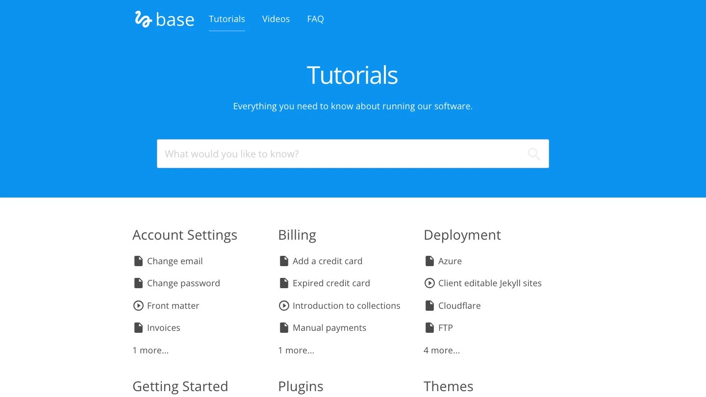The height and width of the screenshot is (397, 706).
Task: Expand '1 more...' under Account Settings
Action: click(x=151, y=350)
